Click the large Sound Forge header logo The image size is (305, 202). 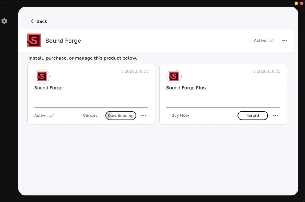pos(34,40)
